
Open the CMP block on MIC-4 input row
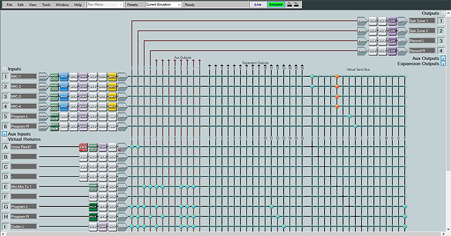83,106
